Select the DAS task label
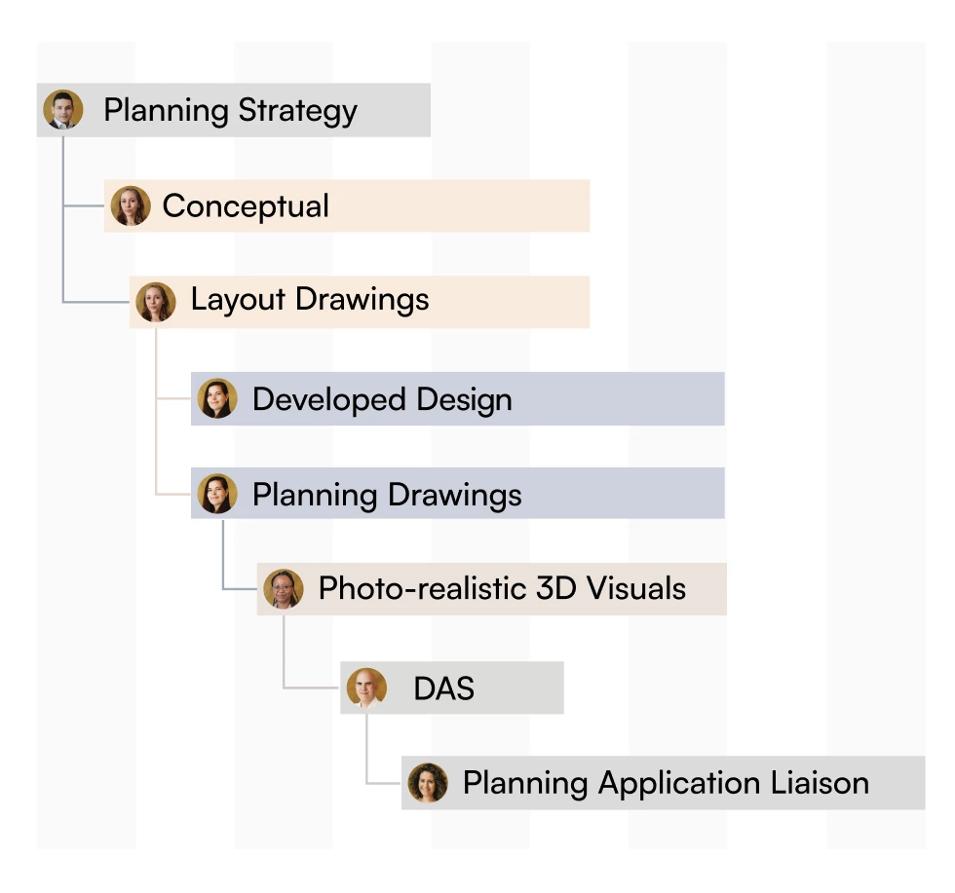This screenshot has width=955, height=893. (444, 688)
